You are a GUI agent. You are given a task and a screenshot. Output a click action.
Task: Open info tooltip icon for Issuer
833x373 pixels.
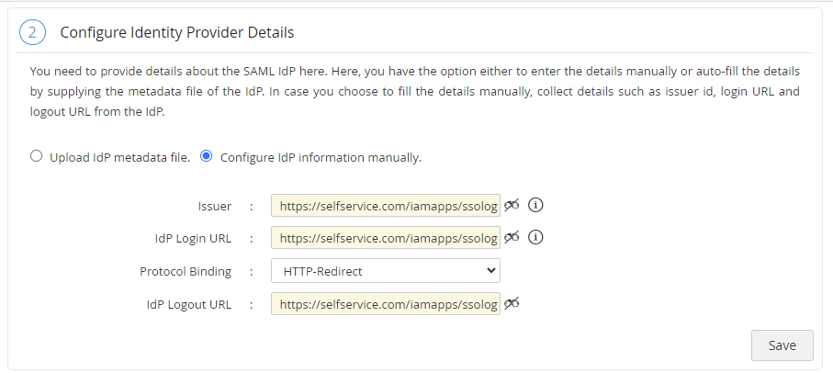[536, 205]
